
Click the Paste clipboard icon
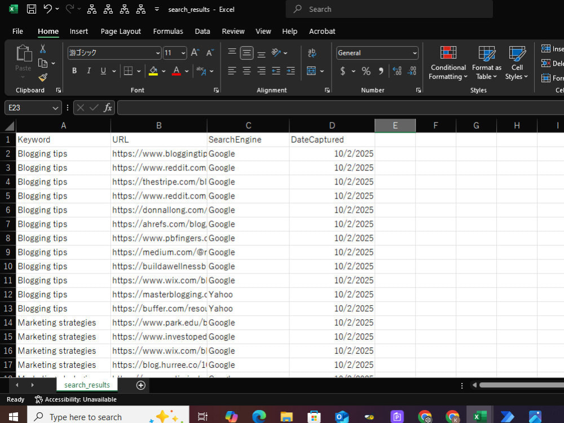tap(24, 53)
